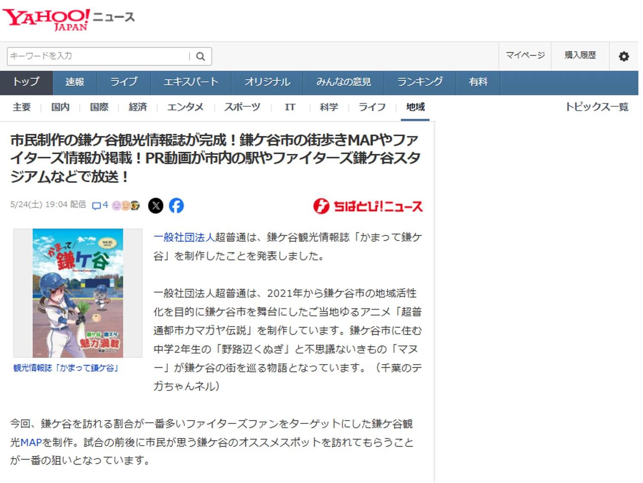Screen dimensions: 643x483
Task: Open the ちばとぴ!ニュース publisher logo
Action: (x=368, y=206)
